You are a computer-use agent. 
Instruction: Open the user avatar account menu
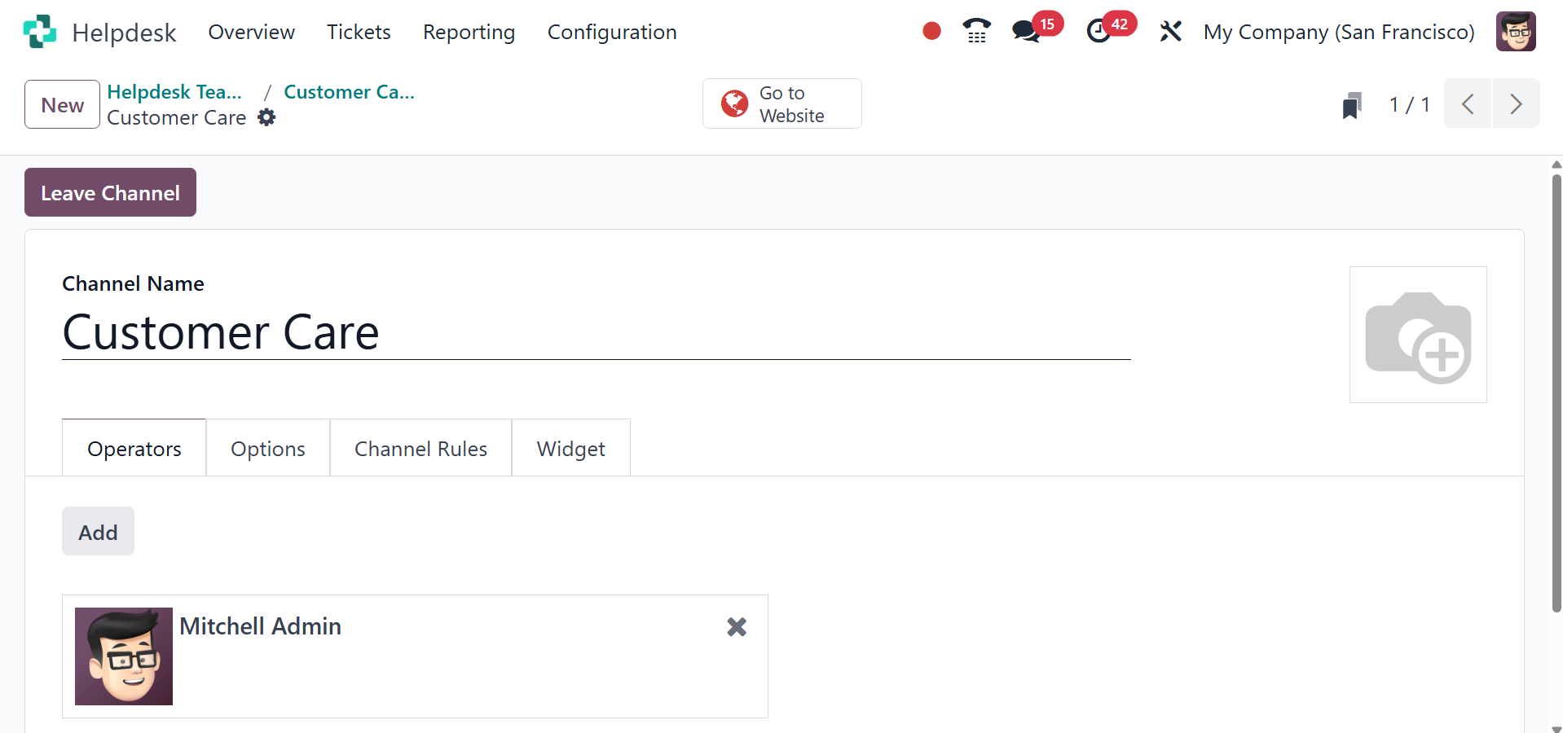(1516, 32)
